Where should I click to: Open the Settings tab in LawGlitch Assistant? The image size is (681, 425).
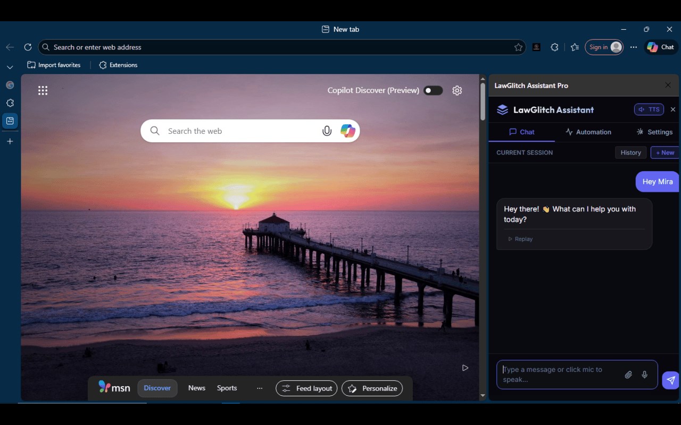pyautogui.click(x=654, y=132)
